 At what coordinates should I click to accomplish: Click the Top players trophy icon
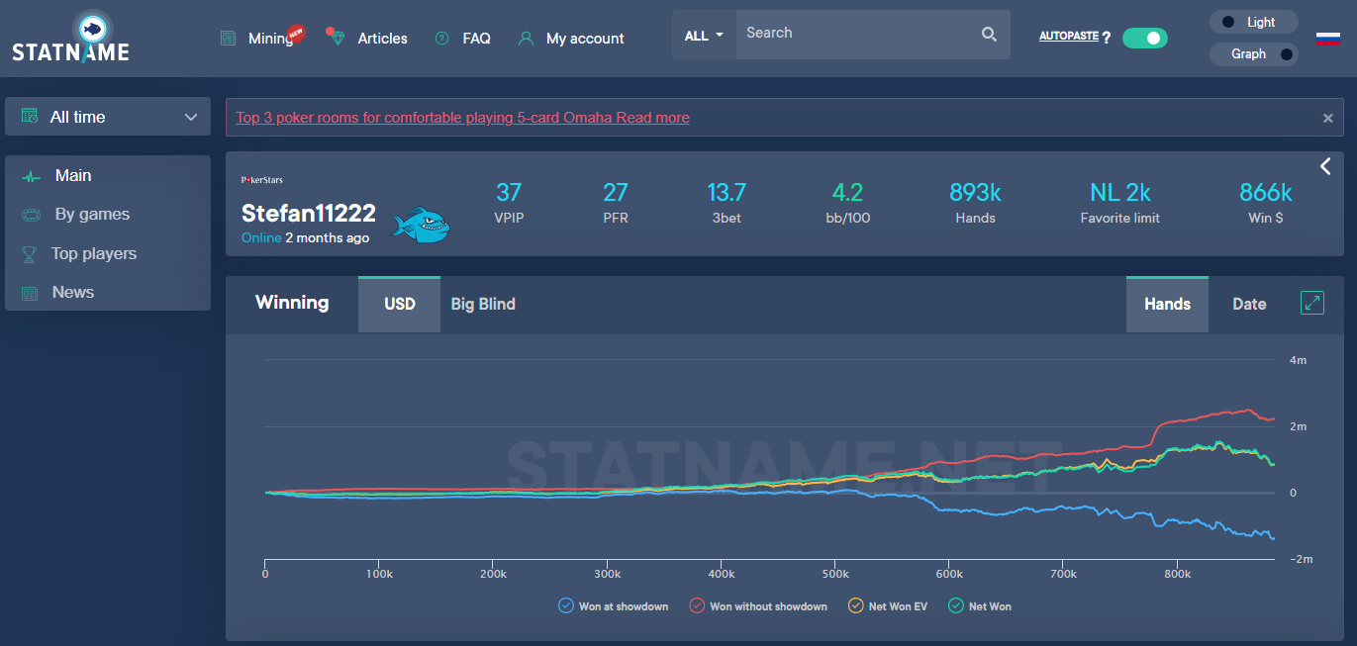(30, 253)
